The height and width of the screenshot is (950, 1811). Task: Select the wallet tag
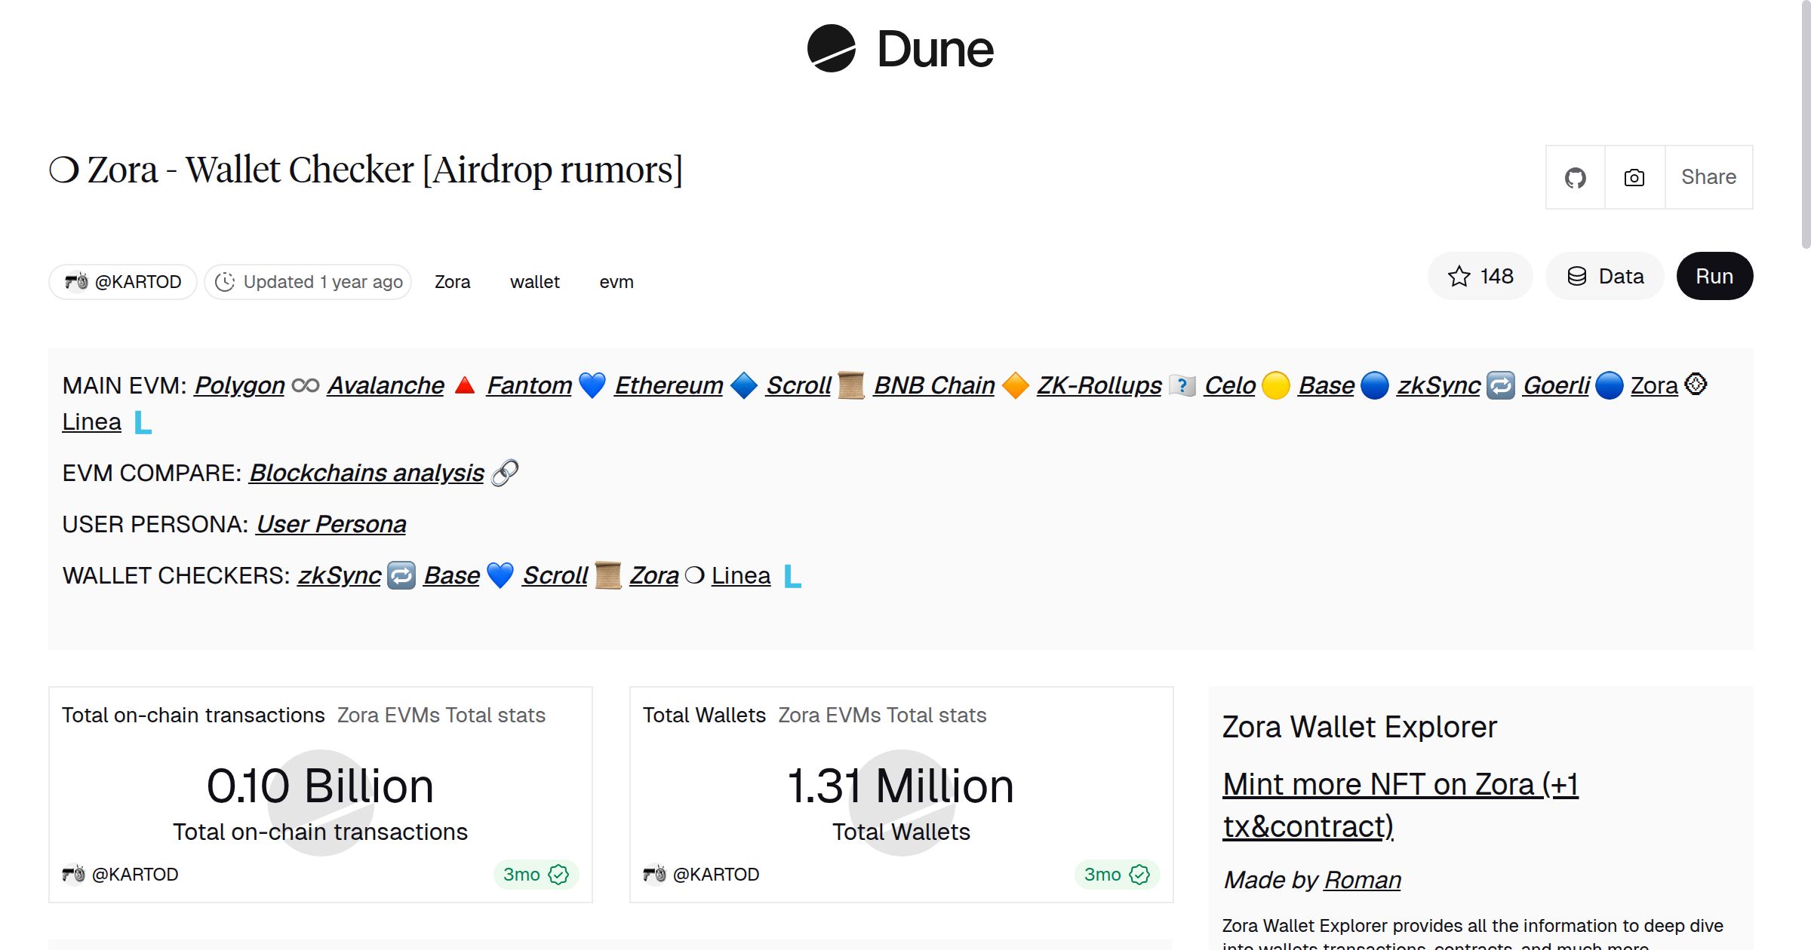(x=535, y=281)
